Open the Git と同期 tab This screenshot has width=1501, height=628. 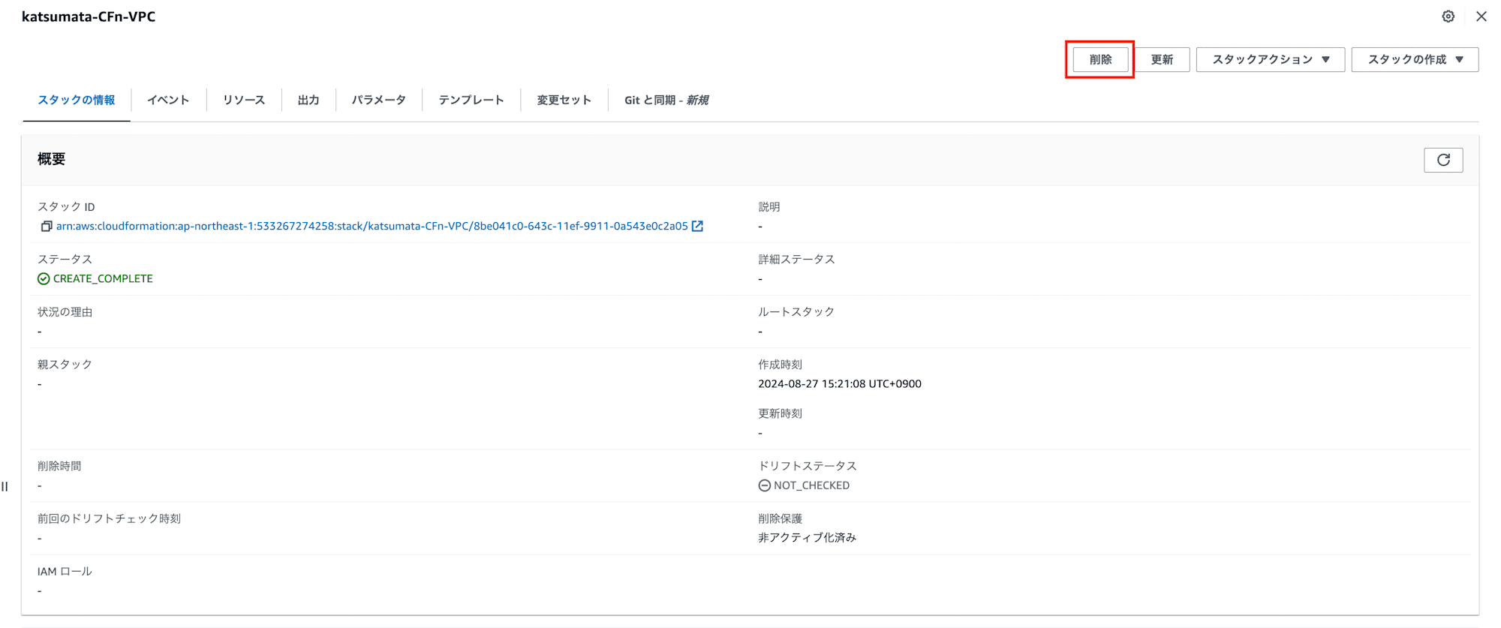pos(666,100)
